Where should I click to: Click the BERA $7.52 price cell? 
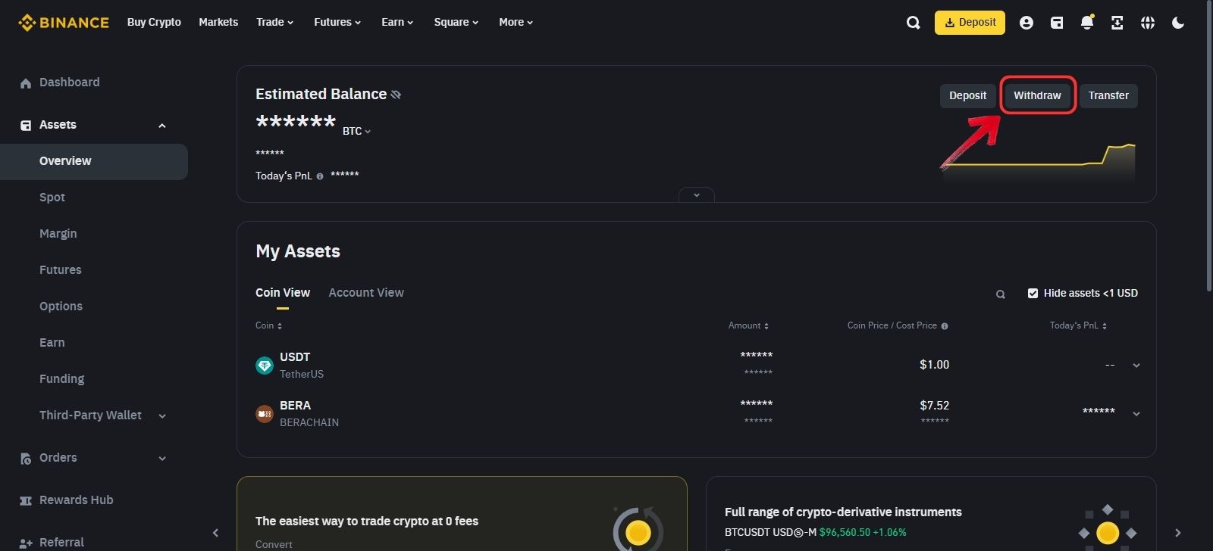click(x=934, y=406)
